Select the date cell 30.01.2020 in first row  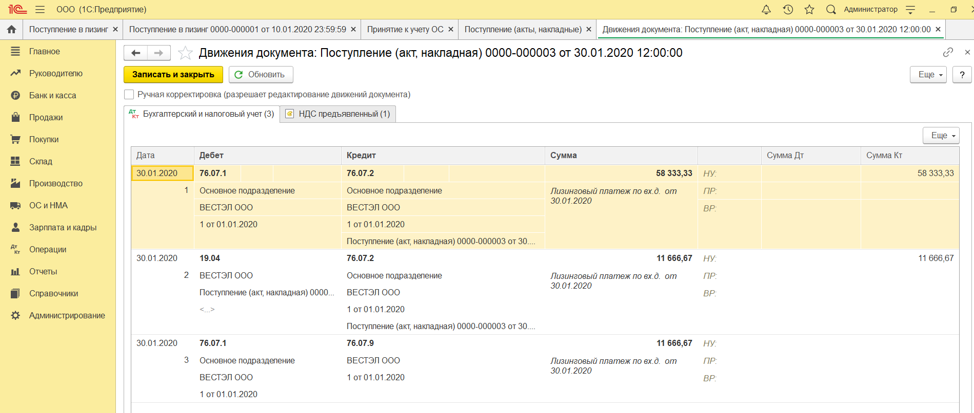[x=162, y=173]
